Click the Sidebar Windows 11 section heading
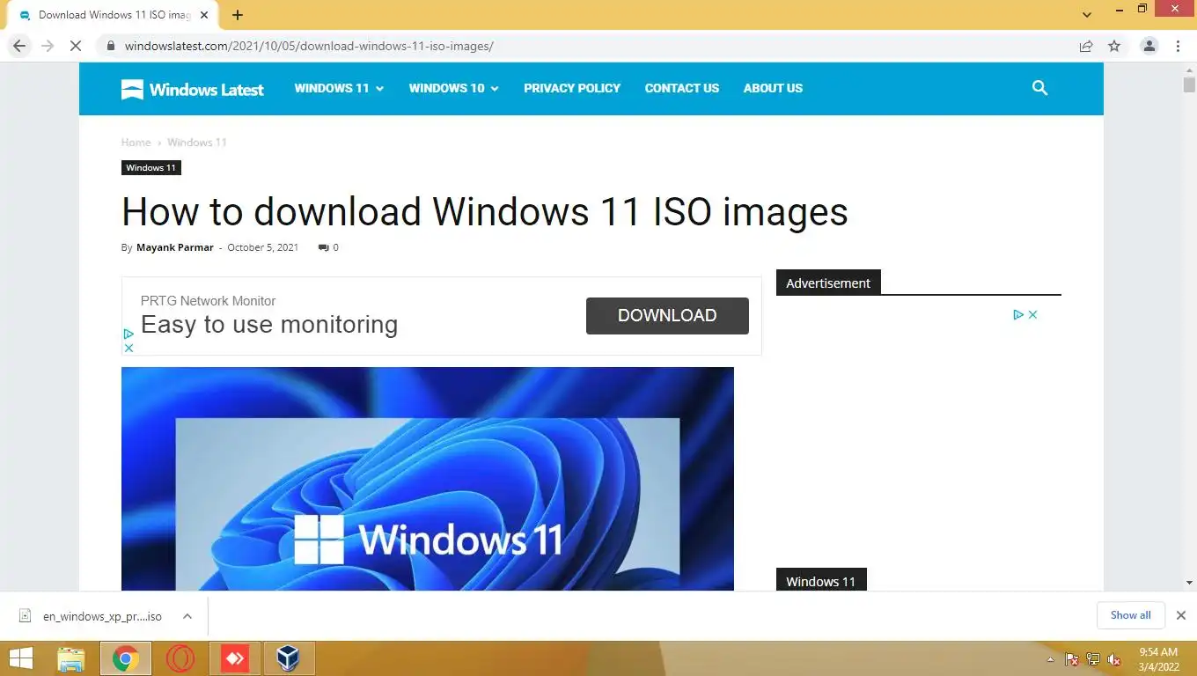 click(x=821, y=581)
